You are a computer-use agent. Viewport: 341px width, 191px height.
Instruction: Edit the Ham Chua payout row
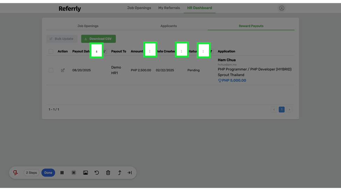coord(63,70)
